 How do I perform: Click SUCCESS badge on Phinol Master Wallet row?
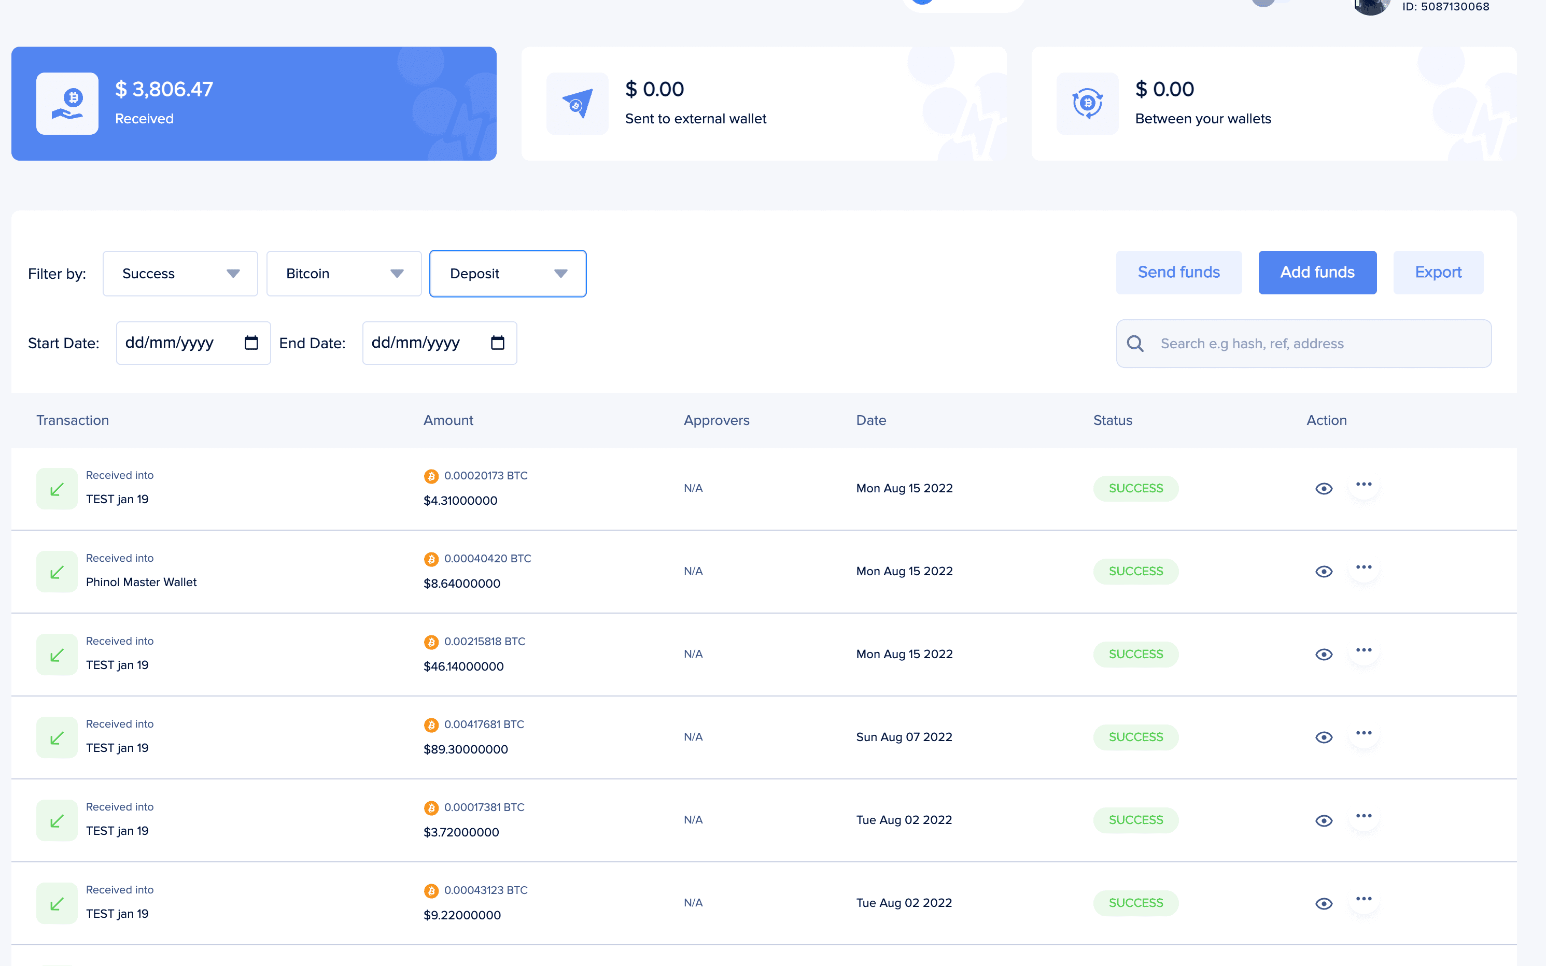[1136, 571]
